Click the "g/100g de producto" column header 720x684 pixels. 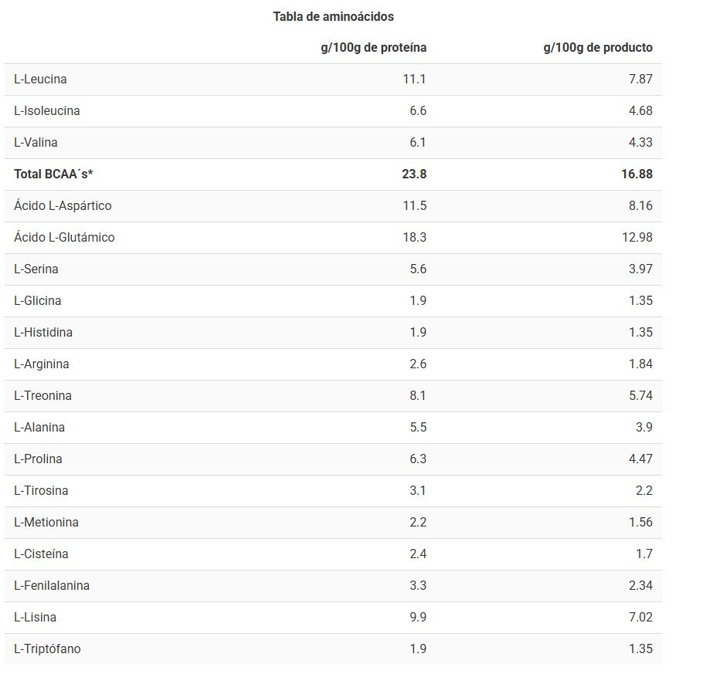point(598,48)
